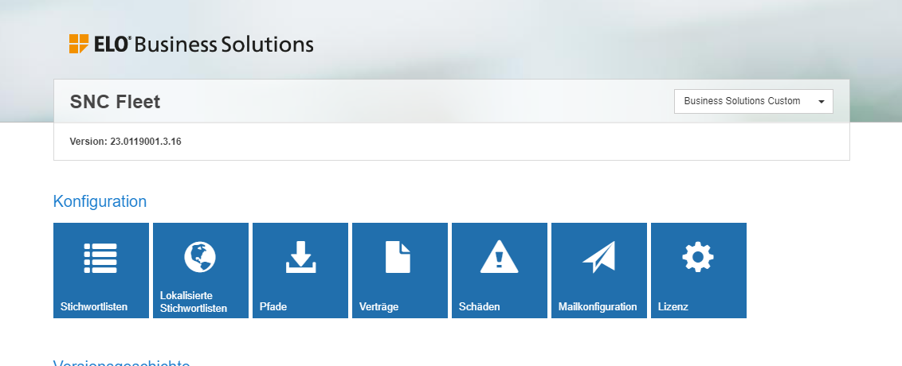
Task: Click the SNC Fleet header title
Action: click(115, 101)
